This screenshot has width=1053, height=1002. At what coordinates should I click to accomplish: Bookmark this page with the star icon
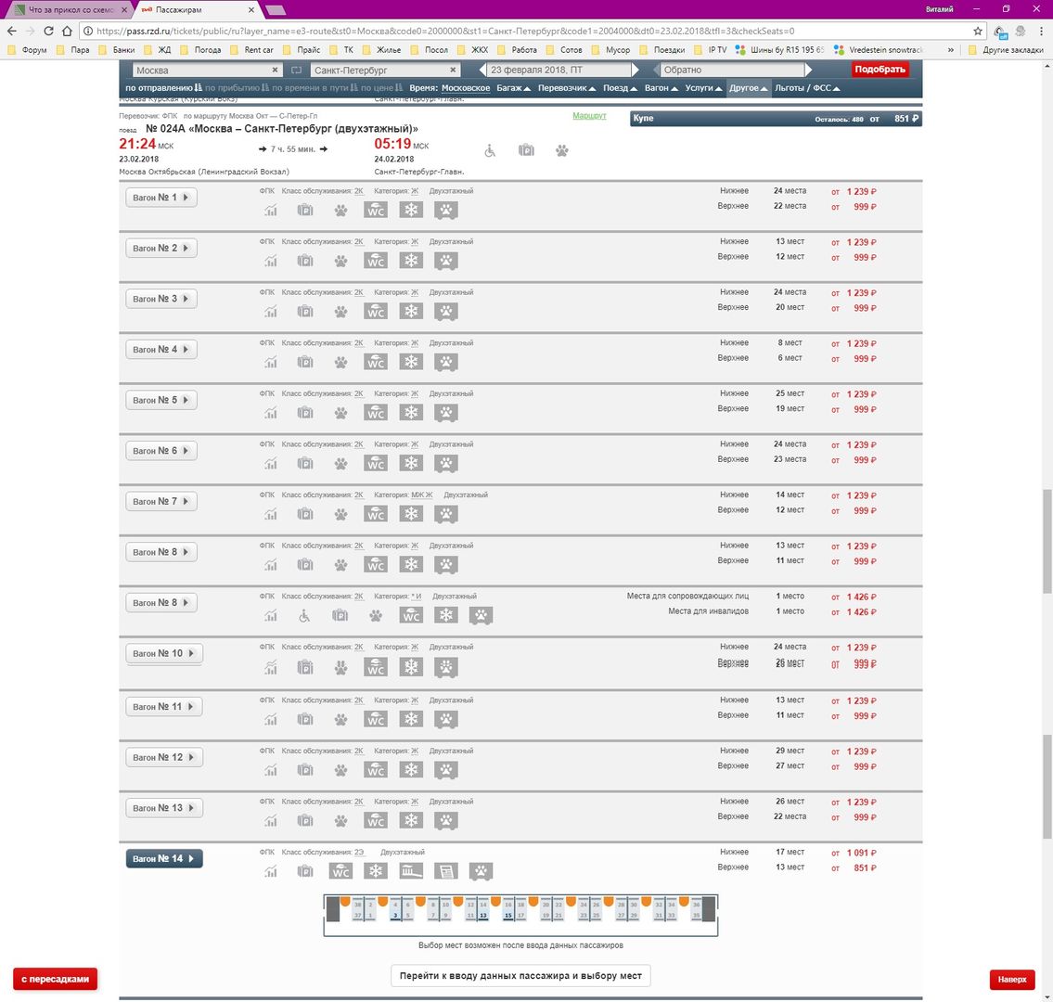pyautogui.click(x=978, y=31)
